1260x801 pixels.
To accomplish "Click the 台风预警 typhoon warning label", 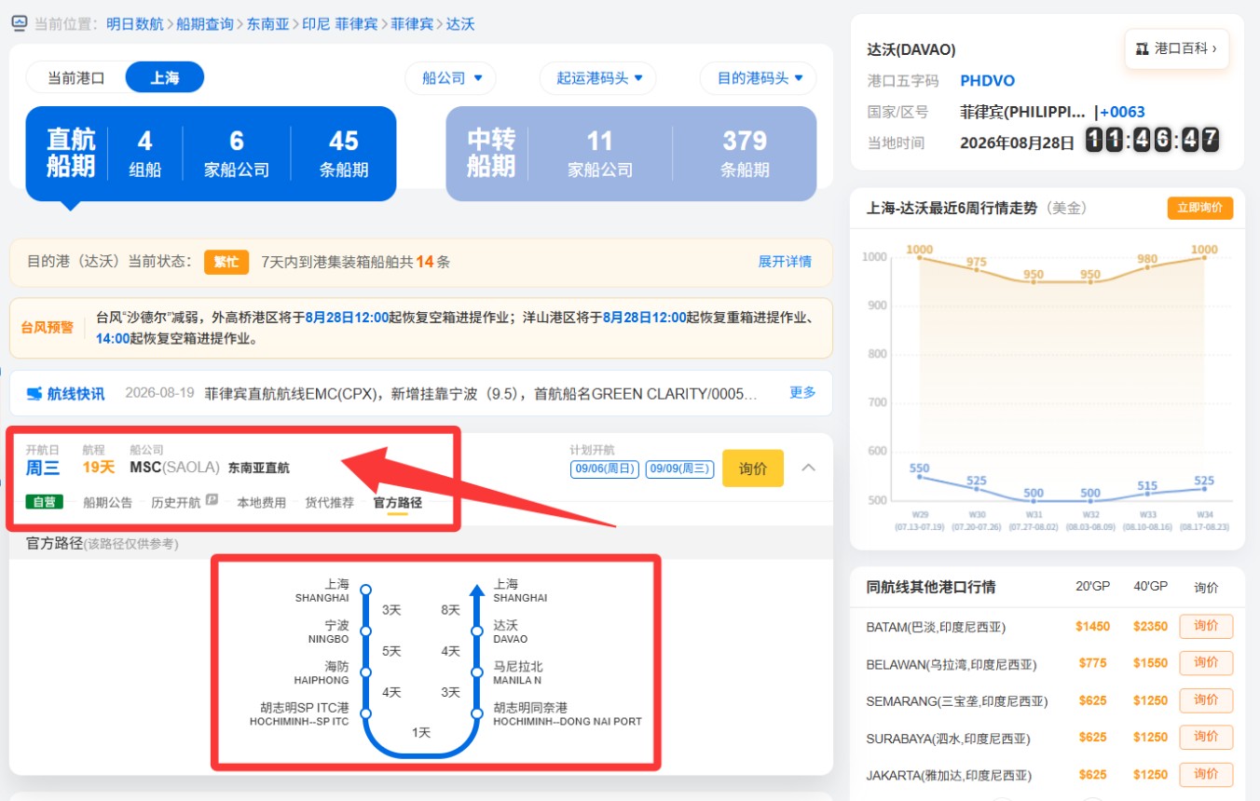I will coord(48,328).
